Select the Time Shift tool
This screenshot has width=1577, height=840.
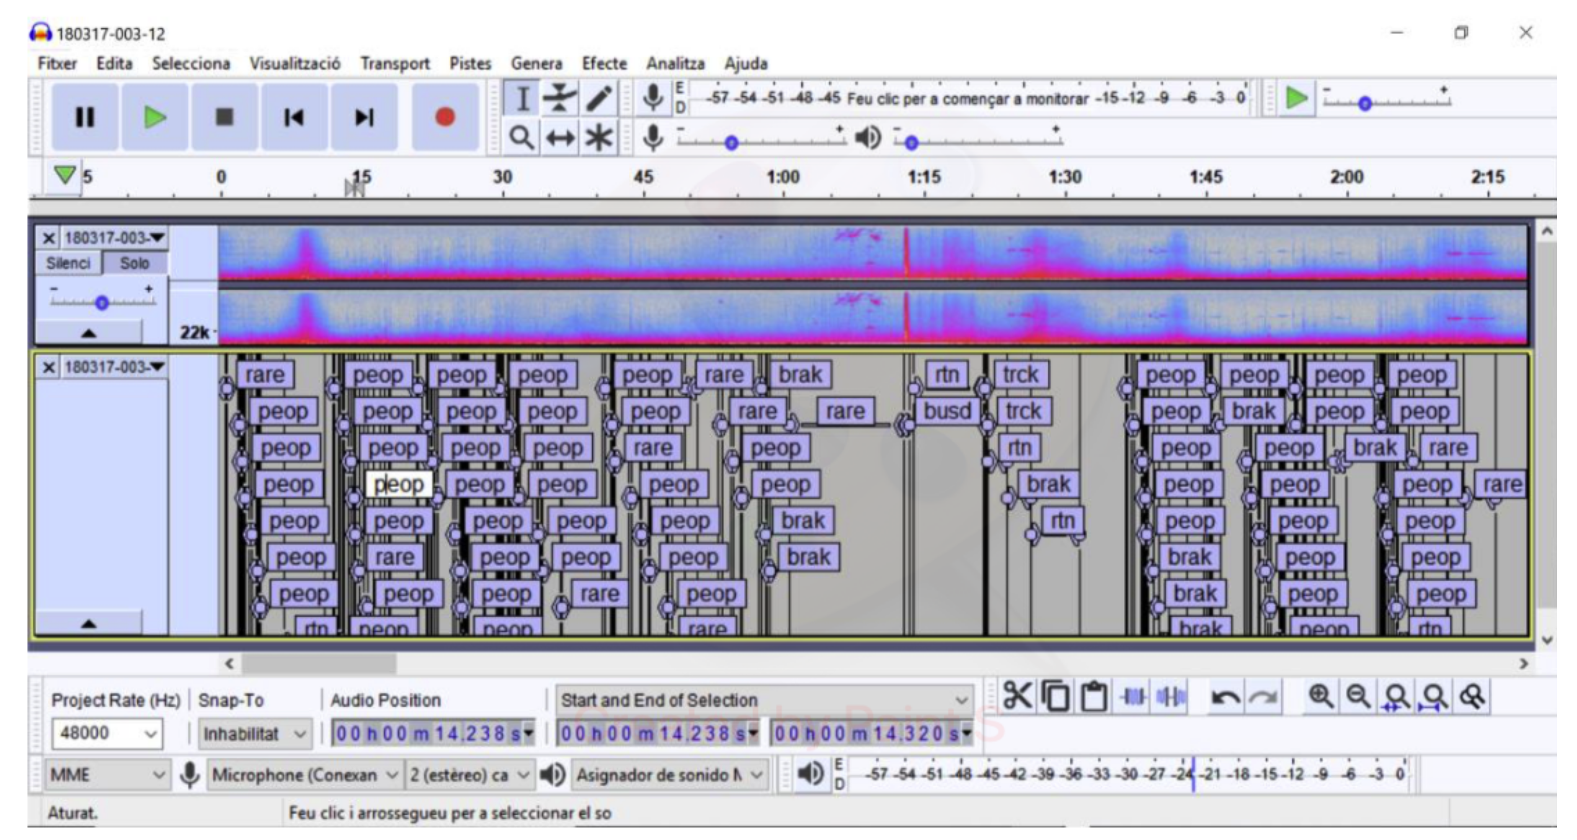click(x=560, y=138)
